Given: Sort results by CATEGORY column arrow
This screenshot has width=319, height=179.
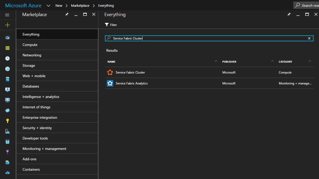Looking at the screenshot, I should click(x=310, y=61).
